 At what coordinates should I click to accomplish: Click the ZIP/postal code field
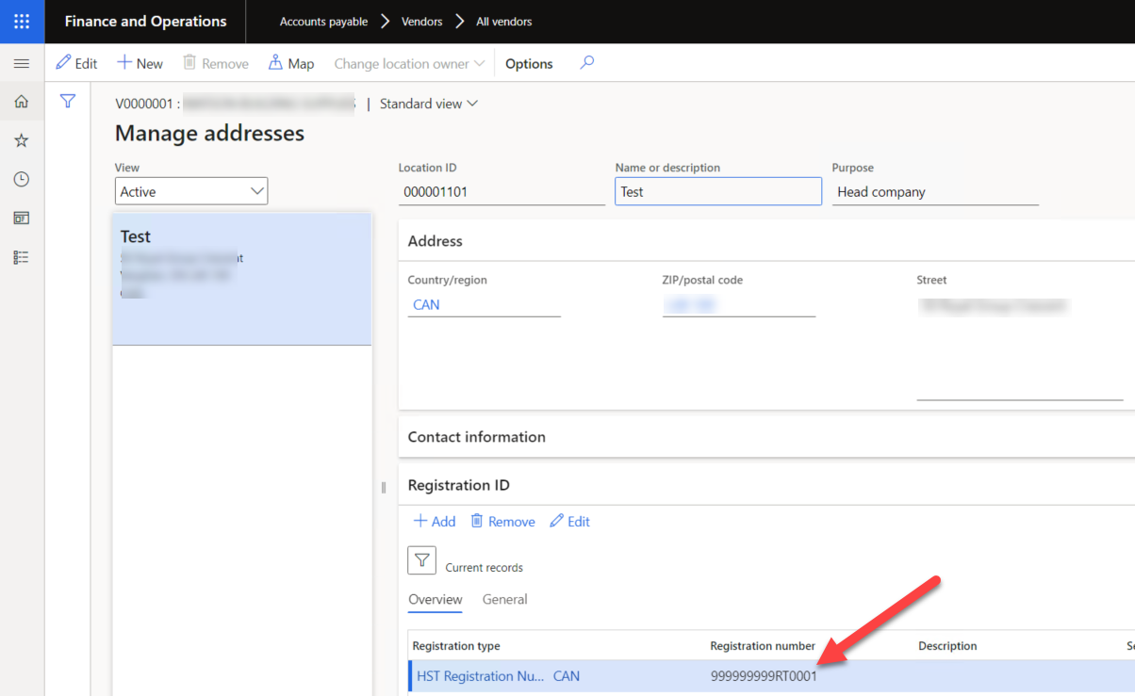tap(739, 304)
